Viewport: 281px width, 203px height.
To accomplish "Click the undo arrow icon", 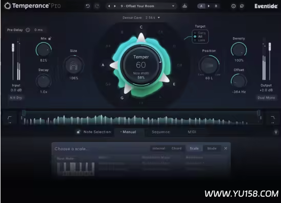I will [x=88, y=6].
